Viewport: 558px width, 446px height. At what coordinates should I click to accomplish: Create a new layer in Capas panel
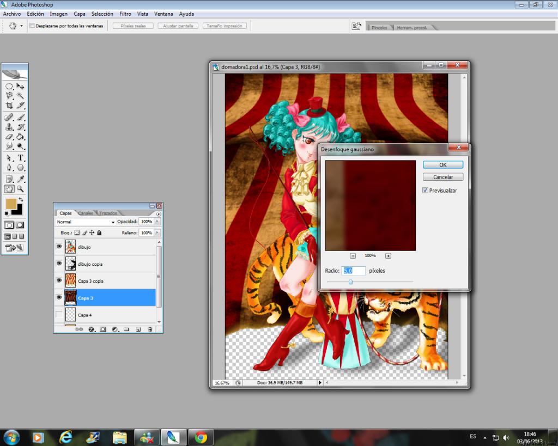[138, 329]
